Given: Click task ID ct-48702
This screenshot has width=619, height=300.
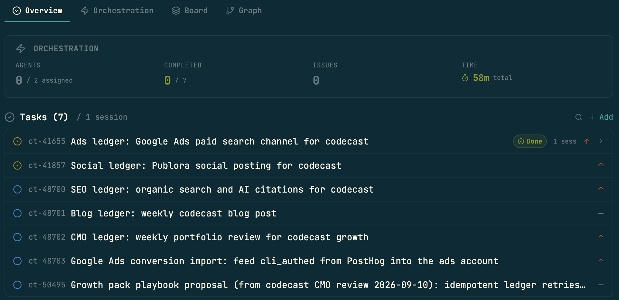Looking at the screenshot, I should click(47, 237).
